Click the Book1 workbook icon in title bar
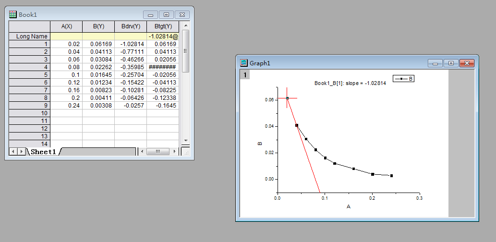Screen dimensions: 496x242 coord(13,14)
